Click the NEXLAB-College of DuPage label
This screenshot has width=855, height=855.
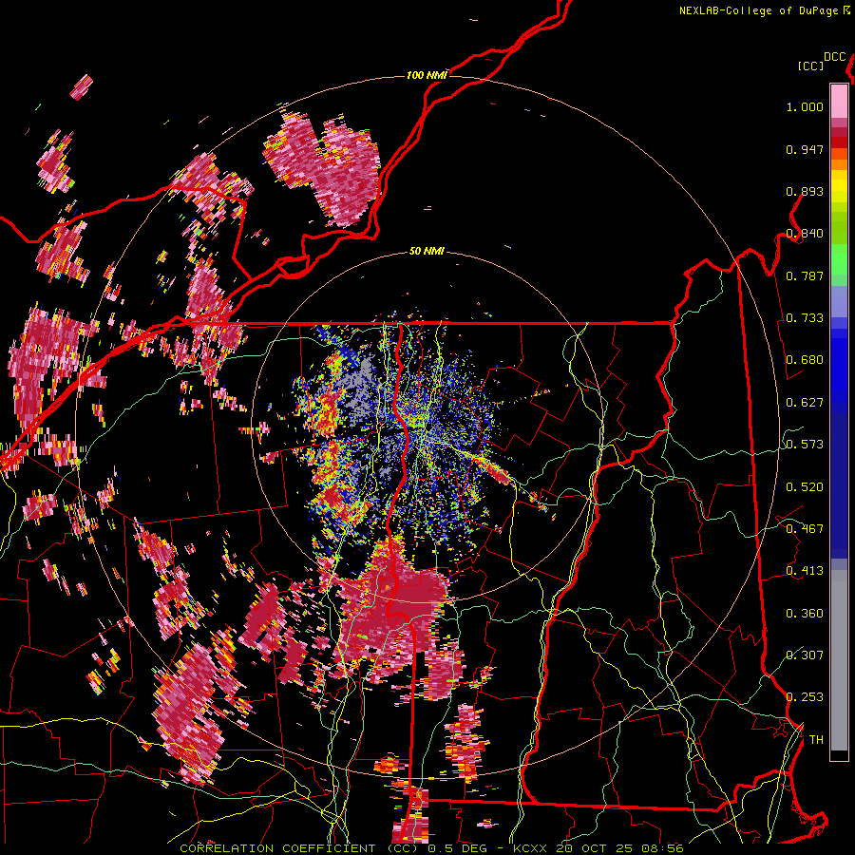764,10
